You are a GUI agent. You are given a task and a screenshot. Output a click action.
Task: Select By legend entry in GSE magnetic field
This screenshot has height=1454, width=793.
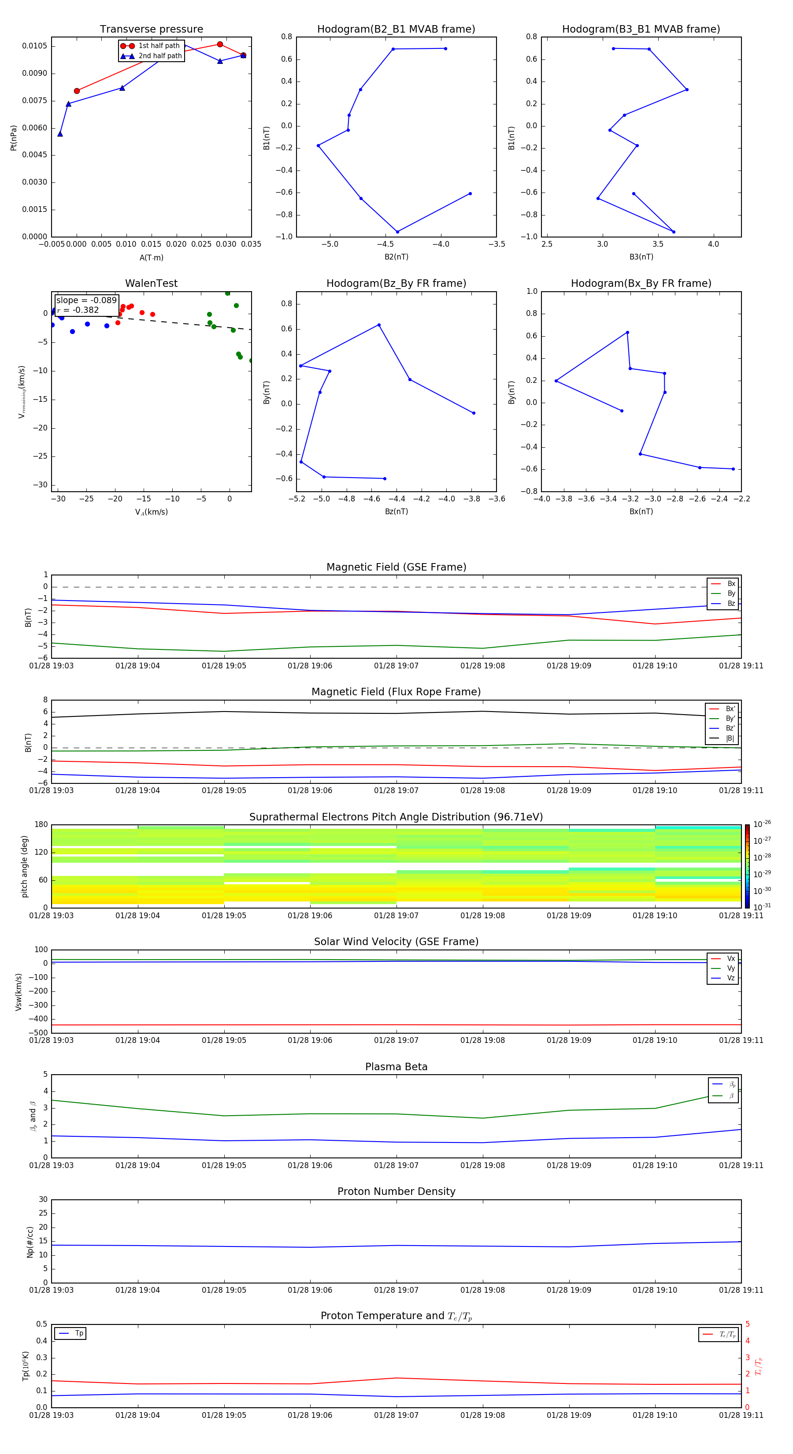[723, 594]
